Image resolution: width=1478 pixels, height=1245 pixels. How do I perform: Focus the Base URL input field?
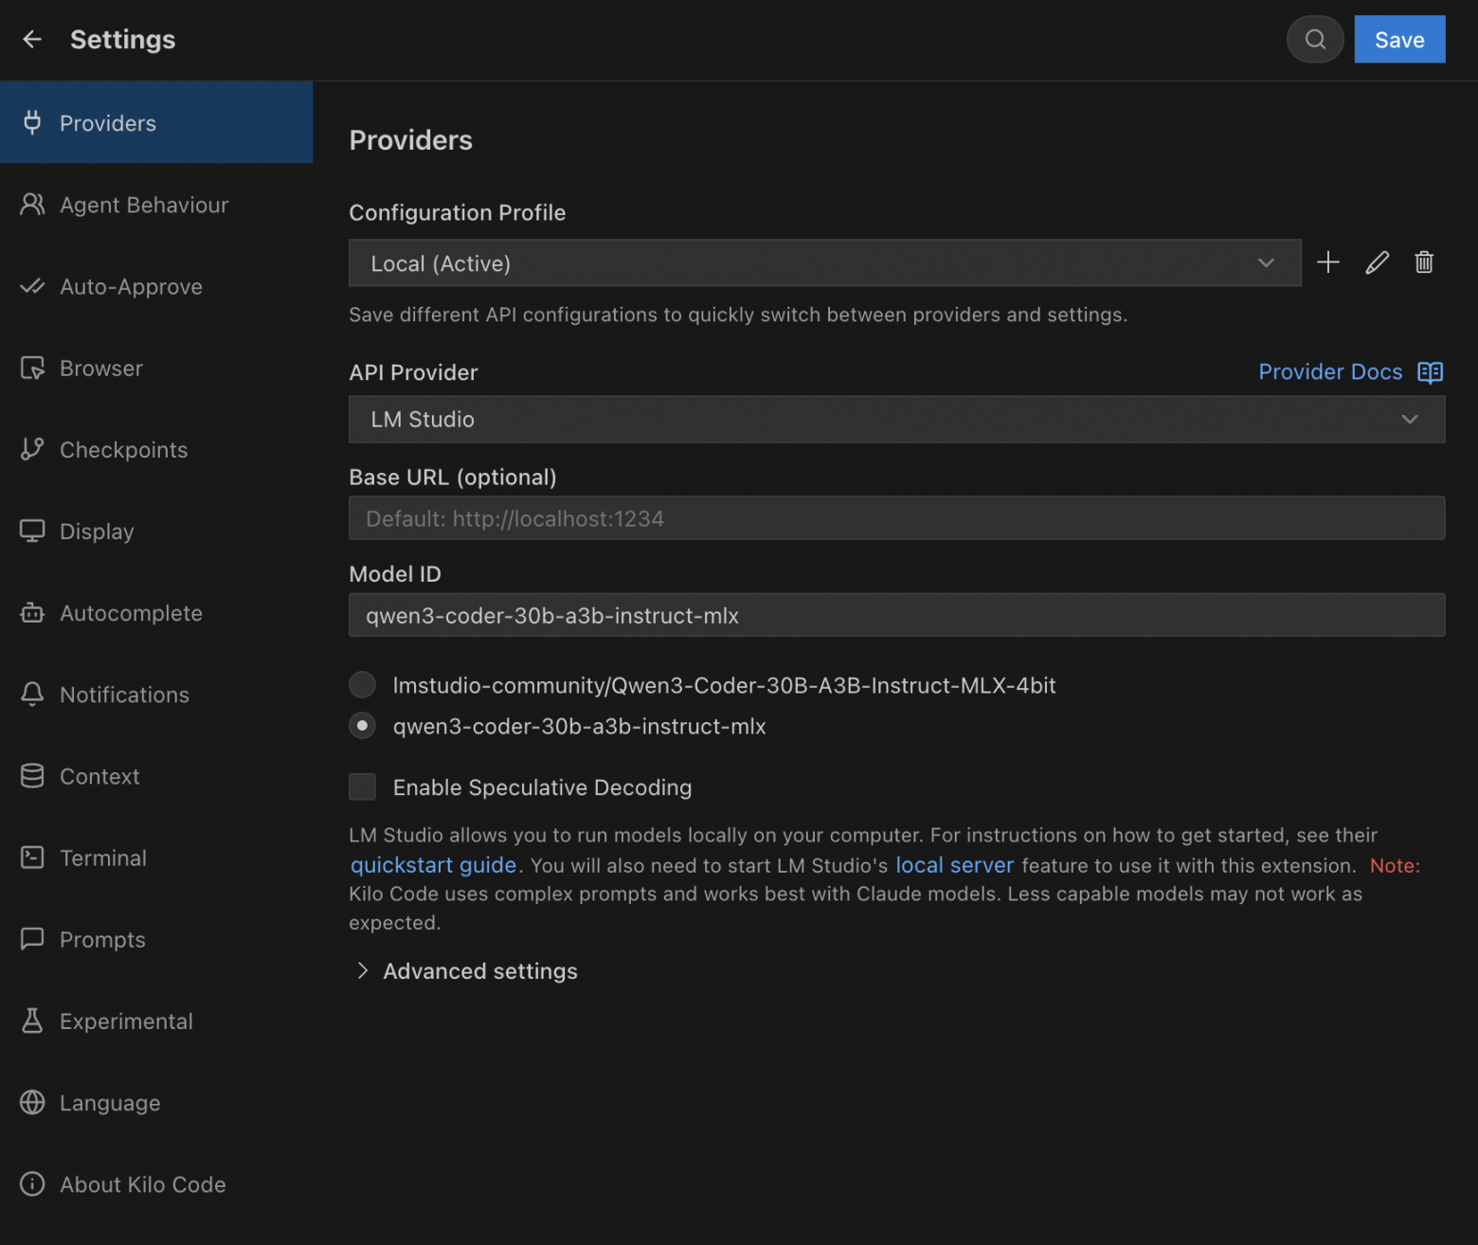coord(895,518)
